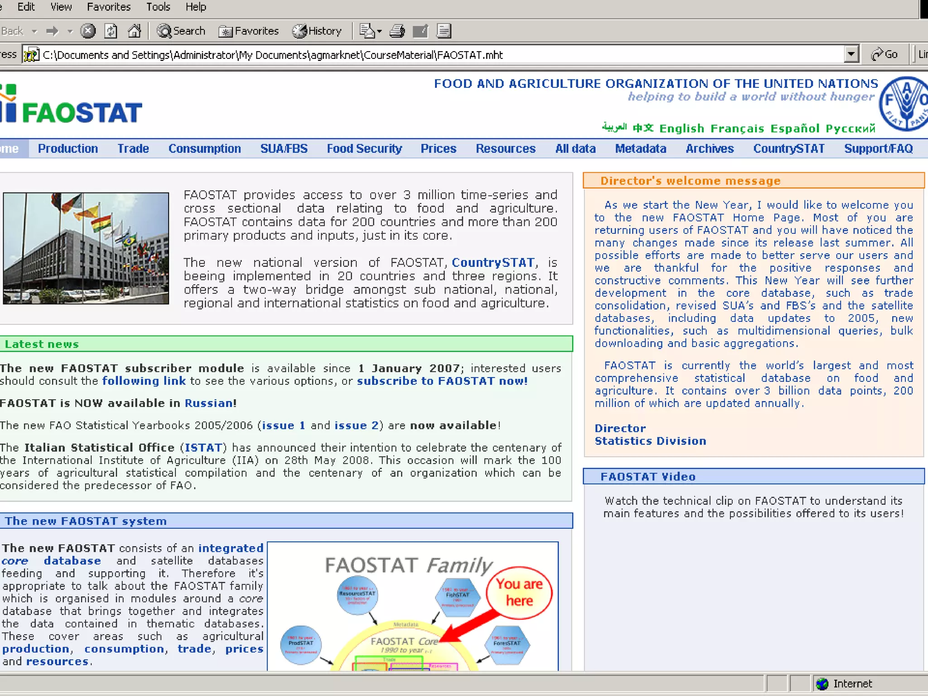The height and width of the screenshot is (696, 928).
Task: Switch site language to Français
Action: 737,129
